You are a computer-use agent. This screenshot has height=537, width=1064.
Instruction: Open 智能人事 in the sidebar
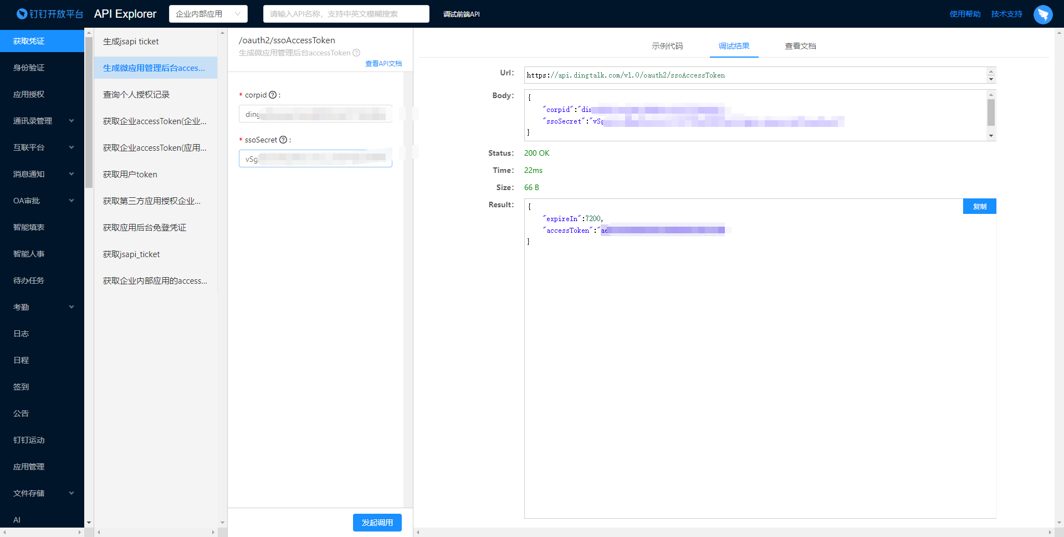pos(42,254)
